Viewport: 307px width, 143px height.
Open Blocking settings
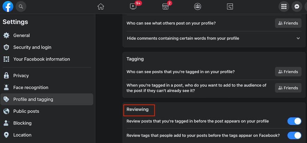(x=47, y=123)
